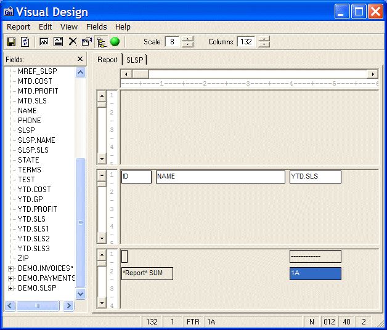Click the Save disk icon in toolbar
387x330 pixels.
coord(10,42)
